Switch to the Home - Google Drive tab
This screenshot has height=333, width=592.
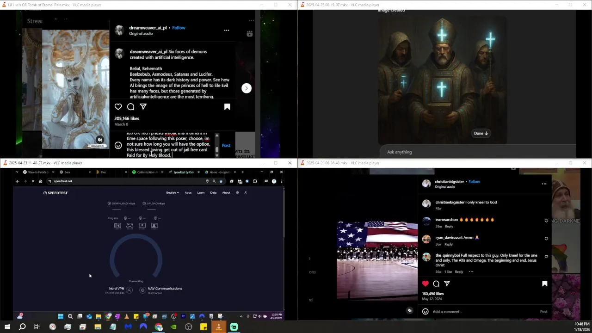220,172
